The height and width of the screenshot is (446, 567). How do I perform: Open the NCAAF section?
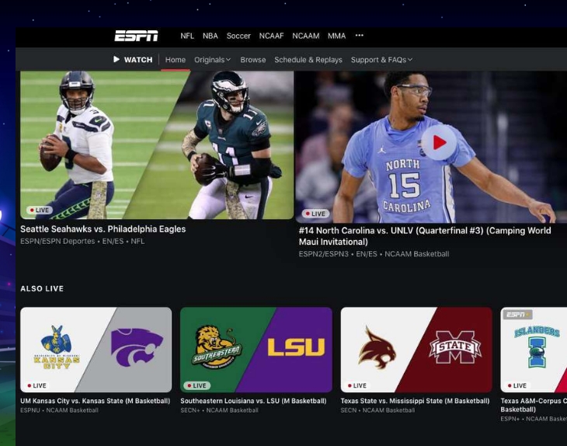click(x=271, y=36)
